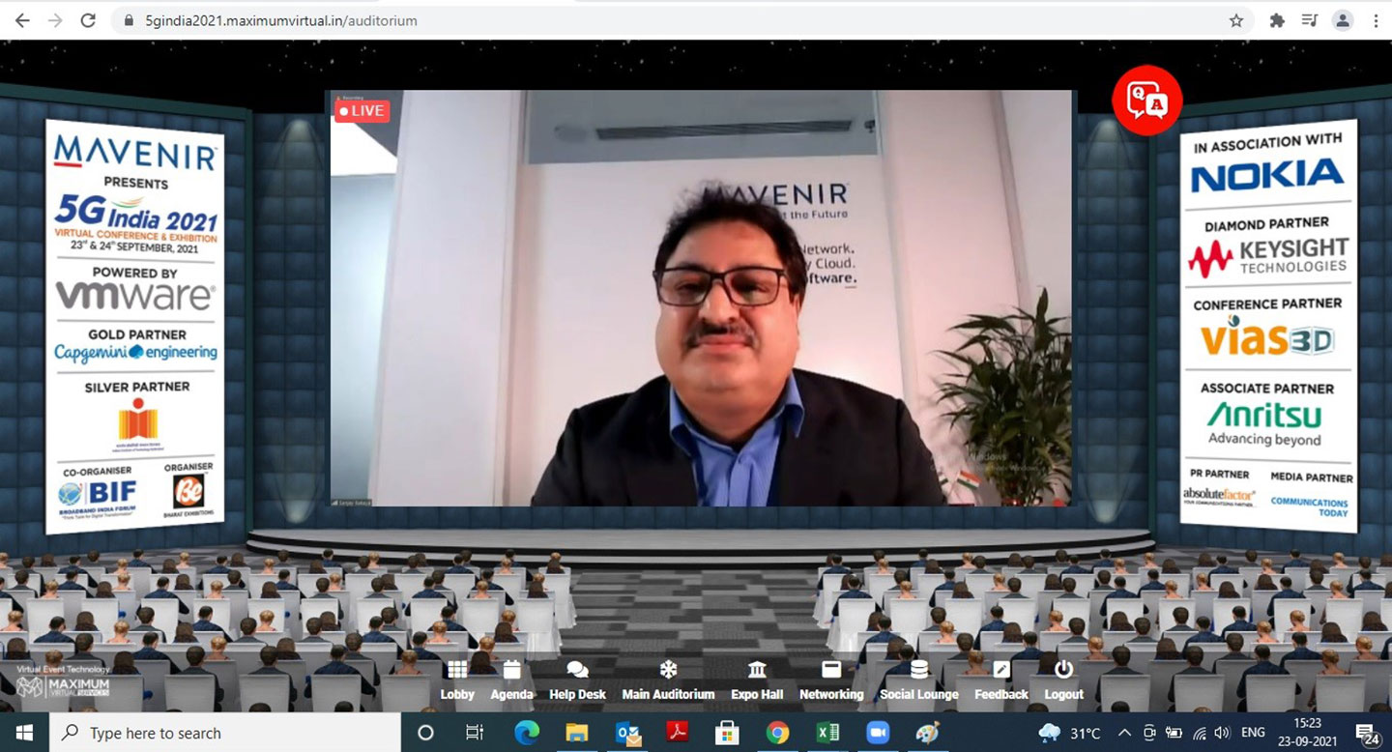Viewport: 1392px width, 752px height.
Task: Reload the auditorium page
Action: (88, 20)
